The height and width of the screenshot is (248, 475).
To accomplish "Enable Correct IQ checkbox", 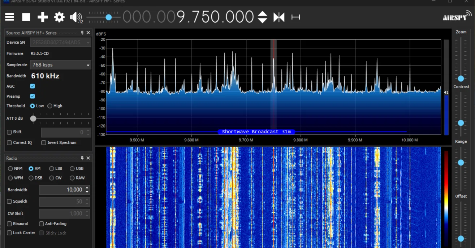I will coord(9,143).
